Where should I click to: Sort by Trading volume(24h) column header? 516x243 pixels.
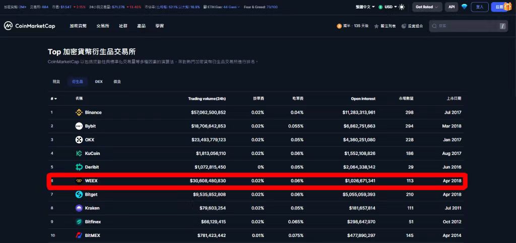[207, 99]
